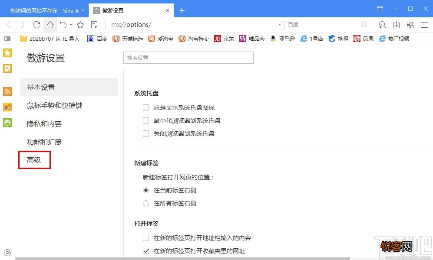
Task: Open the RSS feed reader in the sidebar
Action: click(x=7, y=91)
